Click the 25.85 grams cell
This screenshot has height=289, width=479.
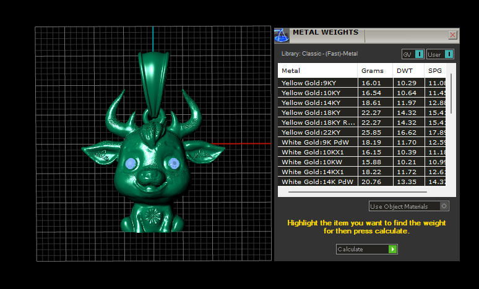tap(375, 132)
